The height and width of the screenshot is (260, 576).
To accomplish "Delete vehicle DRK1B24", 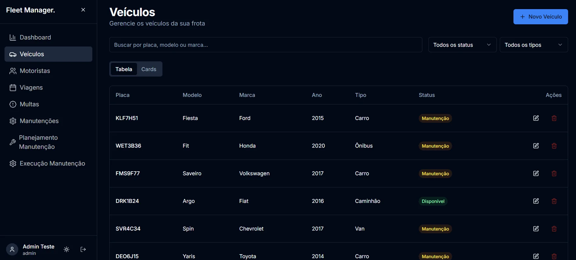I will pos(554,201).
